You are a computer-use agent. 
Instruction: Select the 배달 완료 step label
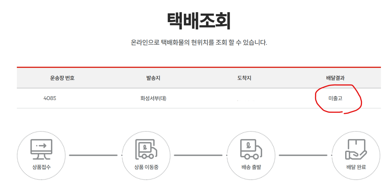point(356,167)
